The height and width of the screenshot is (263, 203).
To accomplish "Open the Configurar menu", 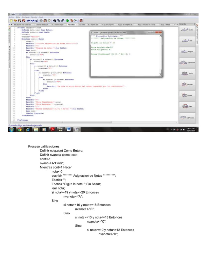I will point(26,17).
